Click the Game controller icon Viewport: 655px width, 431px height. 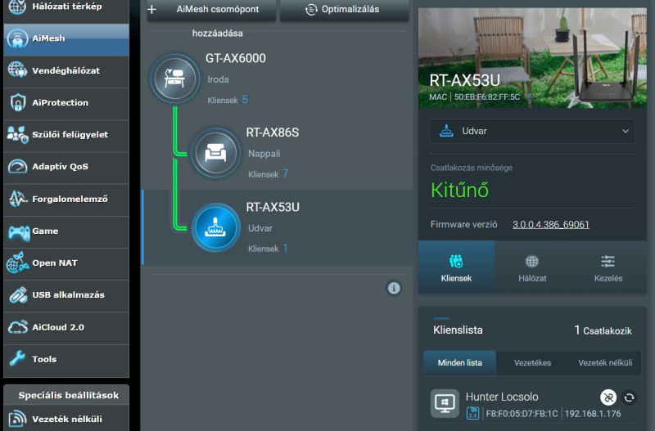pos(19,232)
